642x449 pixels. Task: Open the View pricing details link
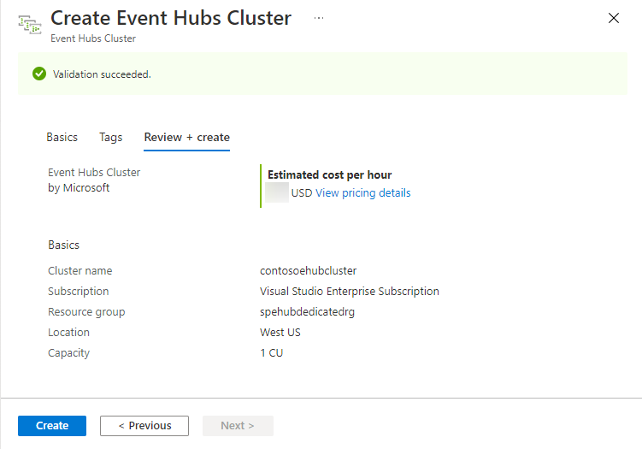coord(362,193)
